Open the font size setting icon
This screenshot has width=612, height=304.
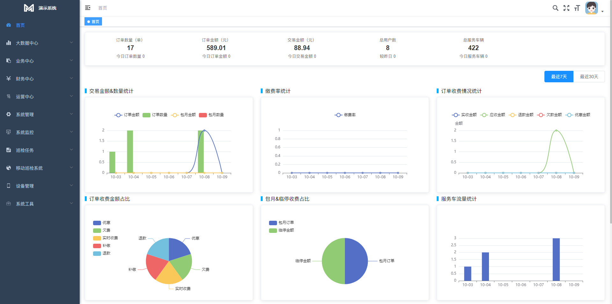[x=577, y=8]
